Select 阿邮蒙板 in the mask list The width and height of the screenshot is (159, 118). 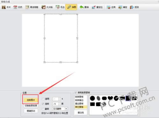(79, 97)
